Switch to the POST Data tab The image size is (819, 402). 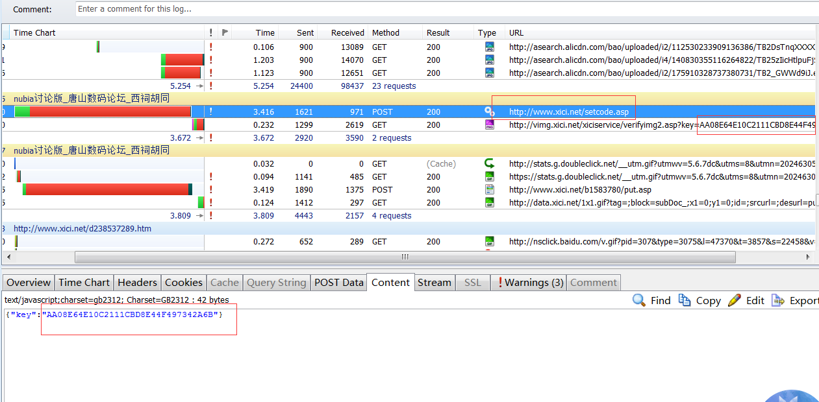coord(338,282)
